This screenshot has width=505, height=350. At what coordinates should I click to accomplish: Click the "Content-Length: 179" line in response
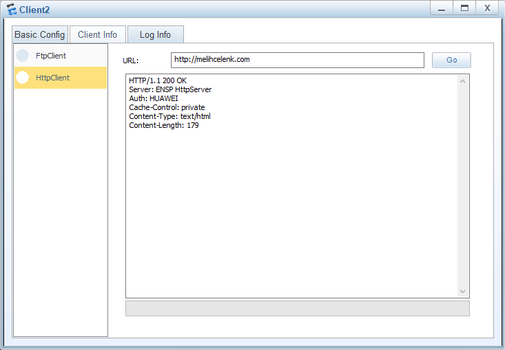(x=163, y=126)
